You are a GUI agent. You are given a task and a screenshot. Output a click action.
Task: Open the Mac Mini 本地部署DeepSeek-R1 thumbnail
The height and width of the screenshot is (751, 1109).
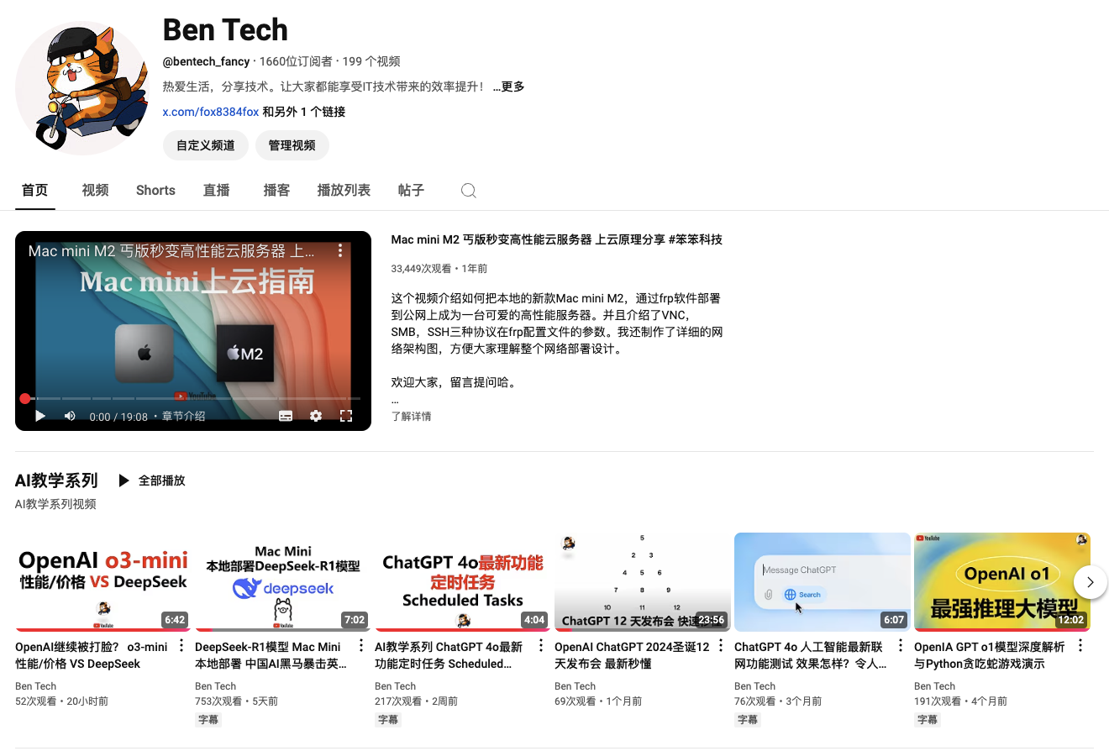[282, 581]
